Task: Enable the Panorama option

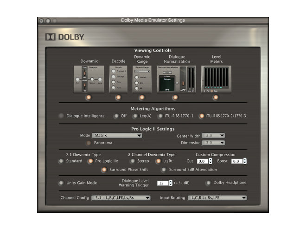Action: point(89,143)
